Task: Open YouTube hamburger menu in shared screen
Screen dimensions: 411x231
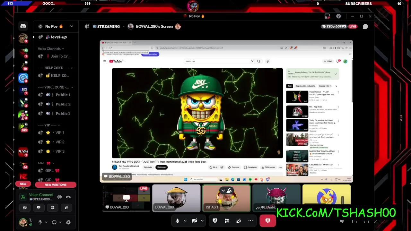Action: point(104,61)
